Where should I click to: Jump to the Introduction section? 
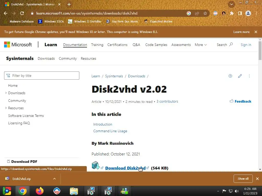103,124
